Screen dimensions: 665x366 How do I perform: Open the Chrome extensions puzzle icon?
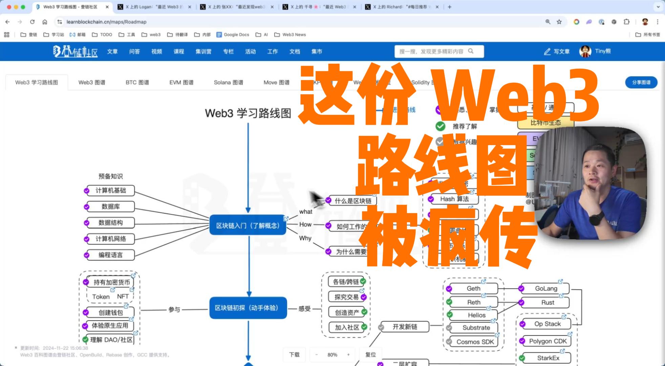pyautogui.click(x=626, y=22)
